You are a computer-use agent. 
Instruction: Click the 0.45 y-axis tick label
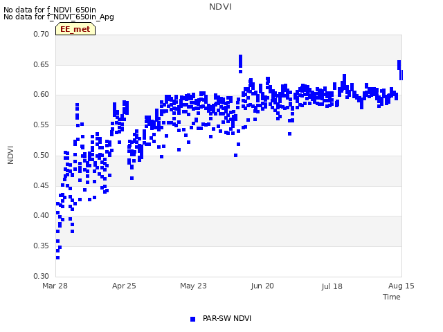42,186
